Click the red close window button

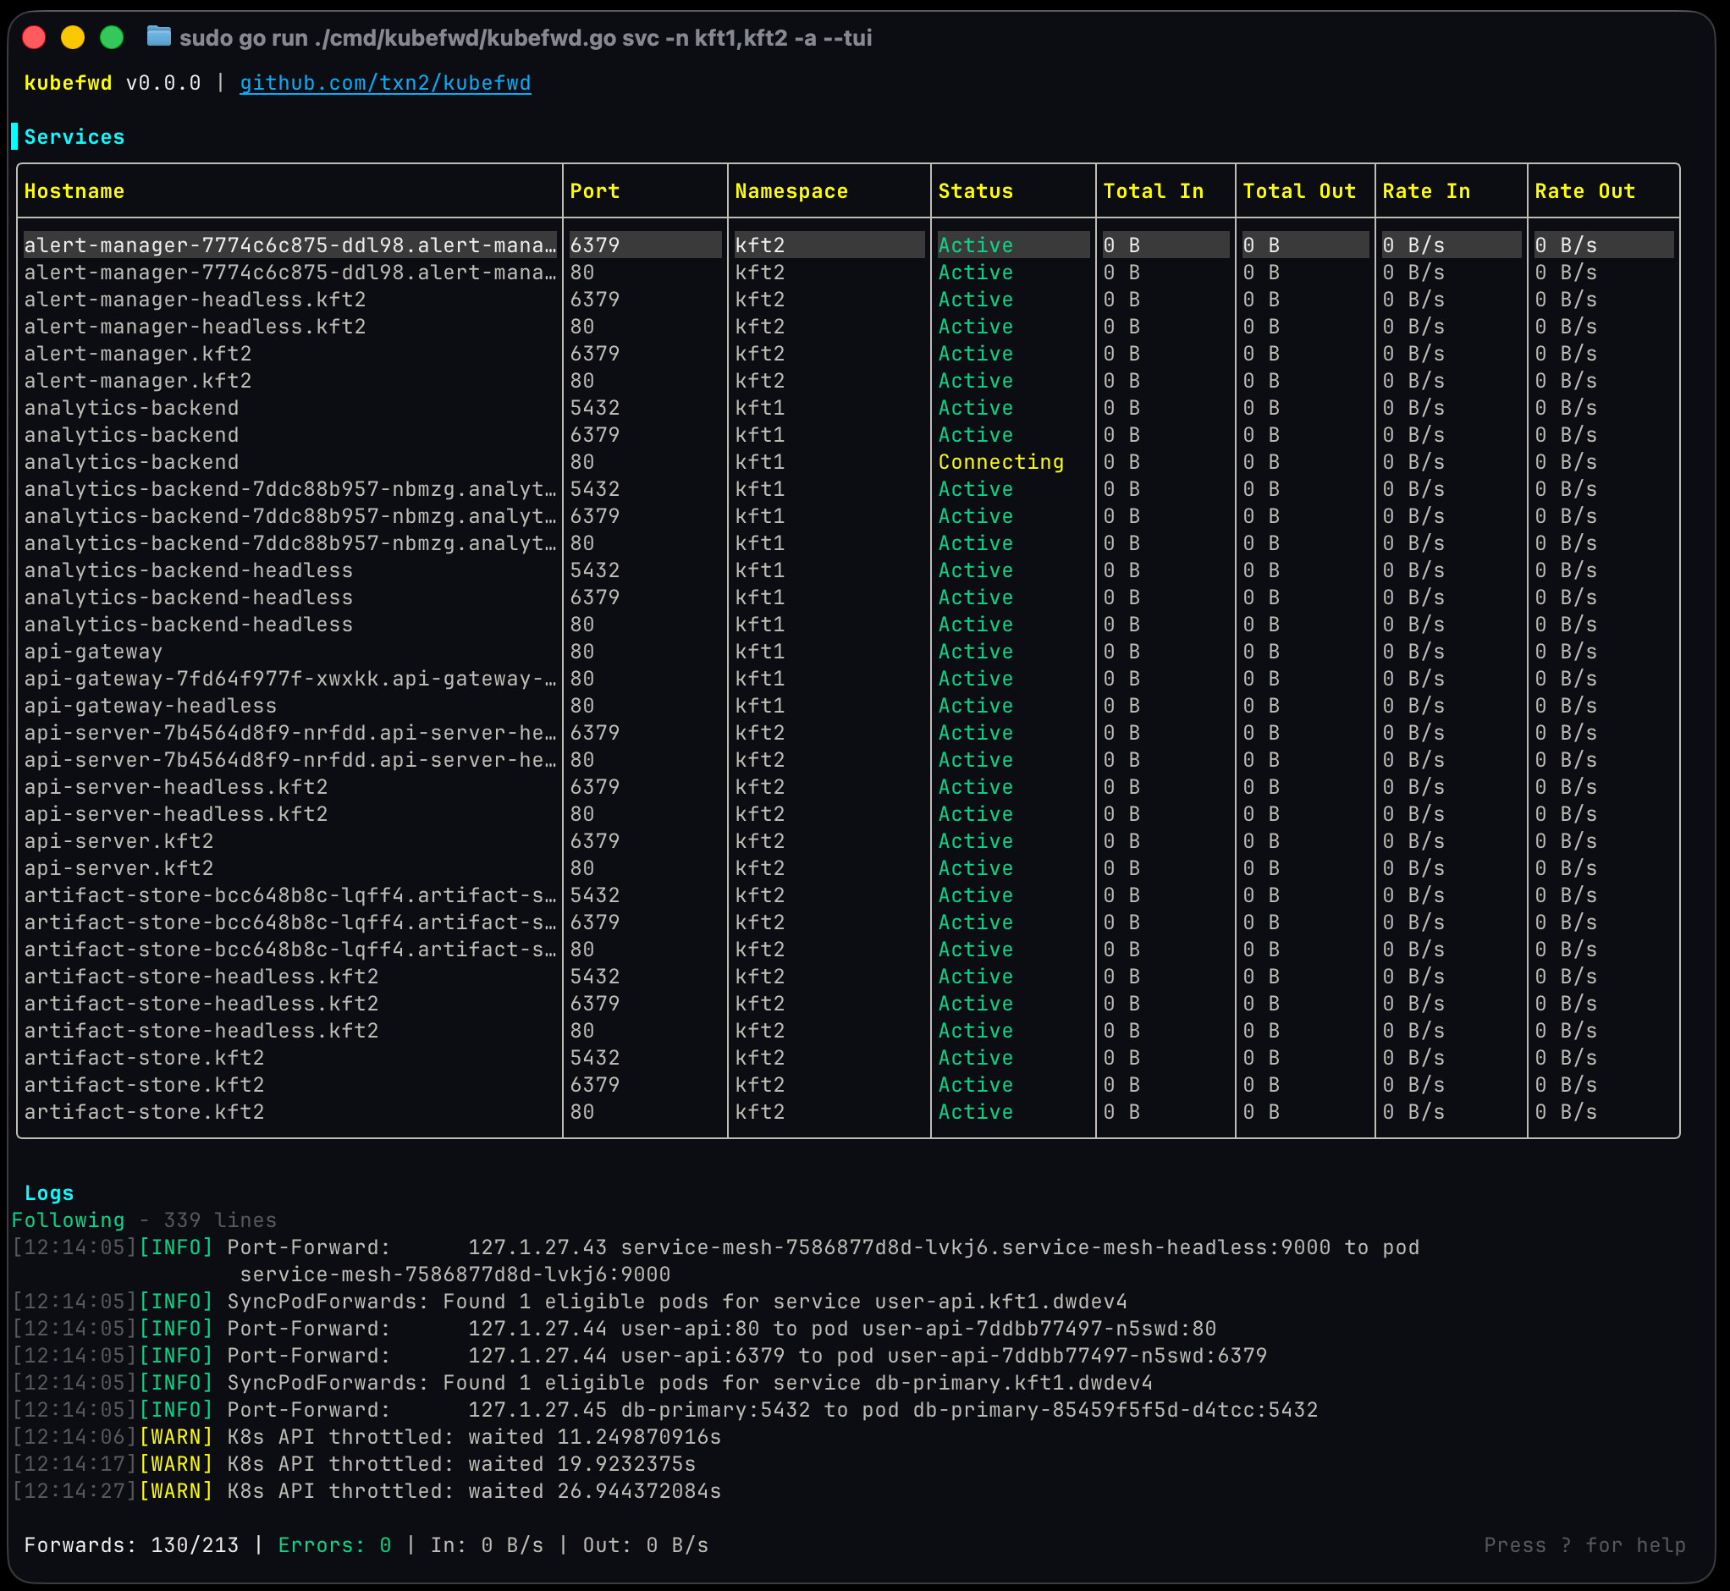(35, 37)
